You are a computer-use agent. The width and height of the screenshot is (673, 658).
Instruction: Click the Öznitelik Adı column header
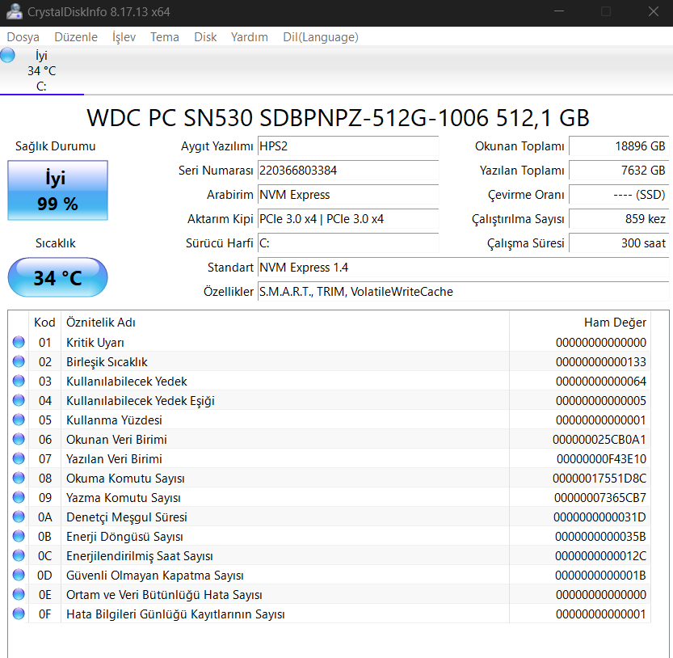(285, 322)
